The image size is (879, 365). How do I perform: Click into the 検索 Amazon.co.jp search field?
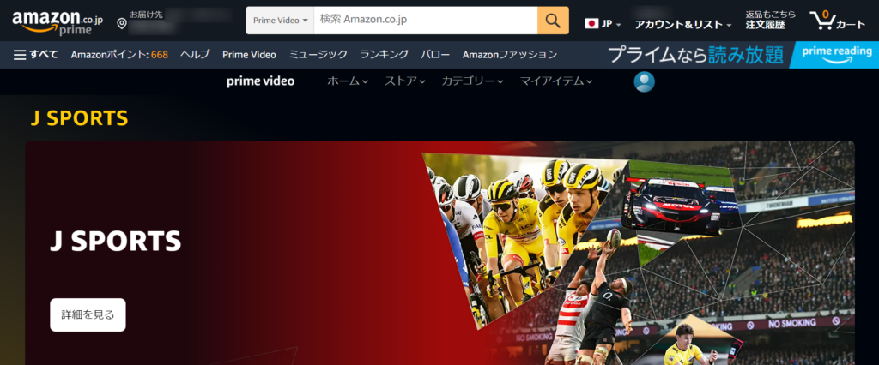coord(426,21)
